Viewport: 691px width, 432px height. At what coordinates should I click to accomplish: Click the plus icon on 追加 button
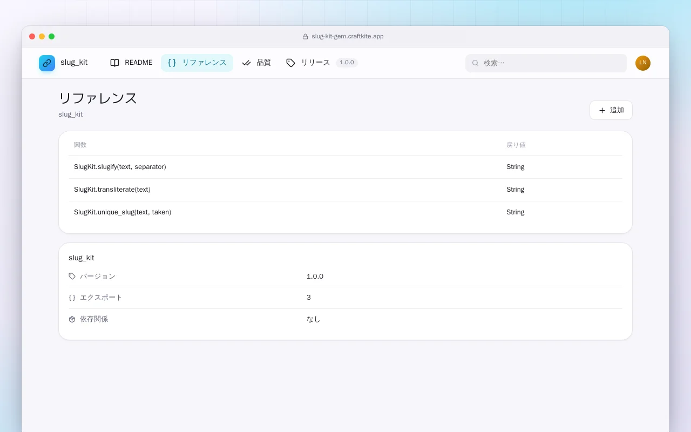coord(602,110)
